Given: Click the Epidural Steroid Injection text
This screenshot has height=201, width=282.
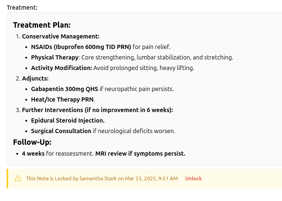Looking at the screenshot, I should (67, 120).
